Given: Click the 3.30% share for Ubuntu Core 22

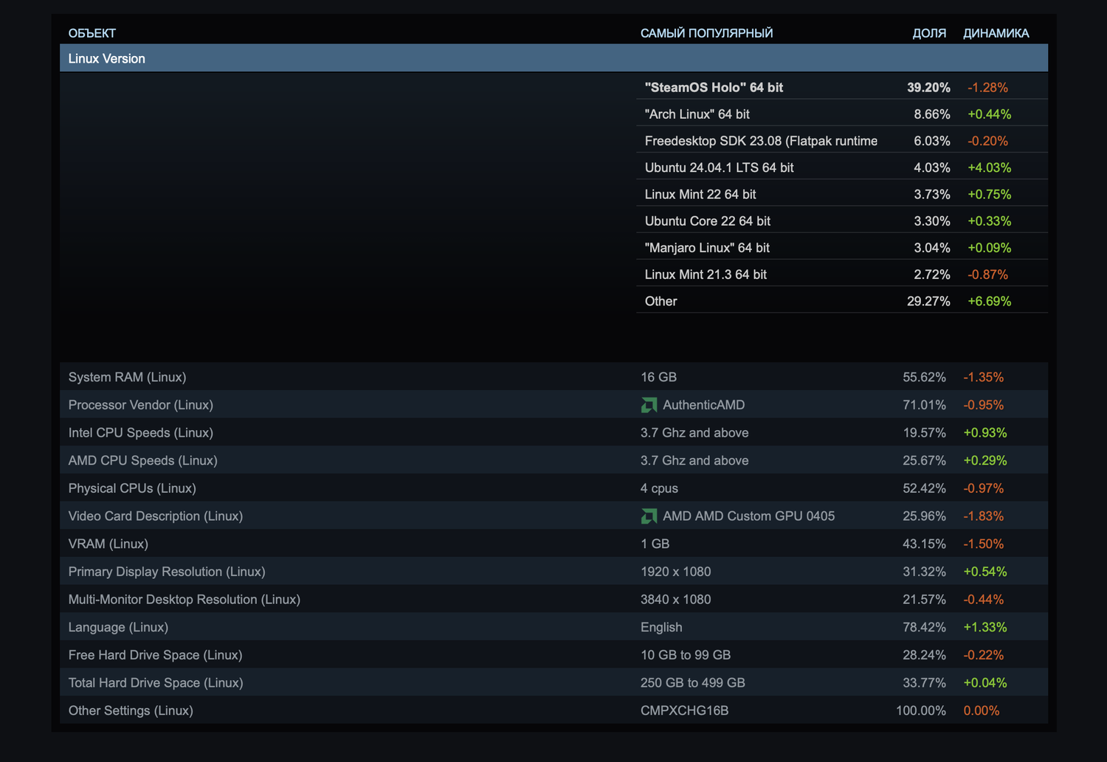Looking at the screenshot, I should click(x=932, y=221).
